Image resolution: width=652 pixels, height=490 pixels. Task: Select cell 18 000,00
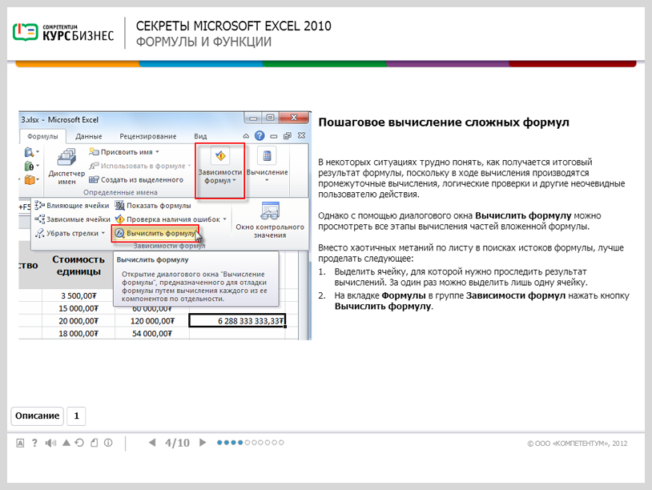pos(78,333)
